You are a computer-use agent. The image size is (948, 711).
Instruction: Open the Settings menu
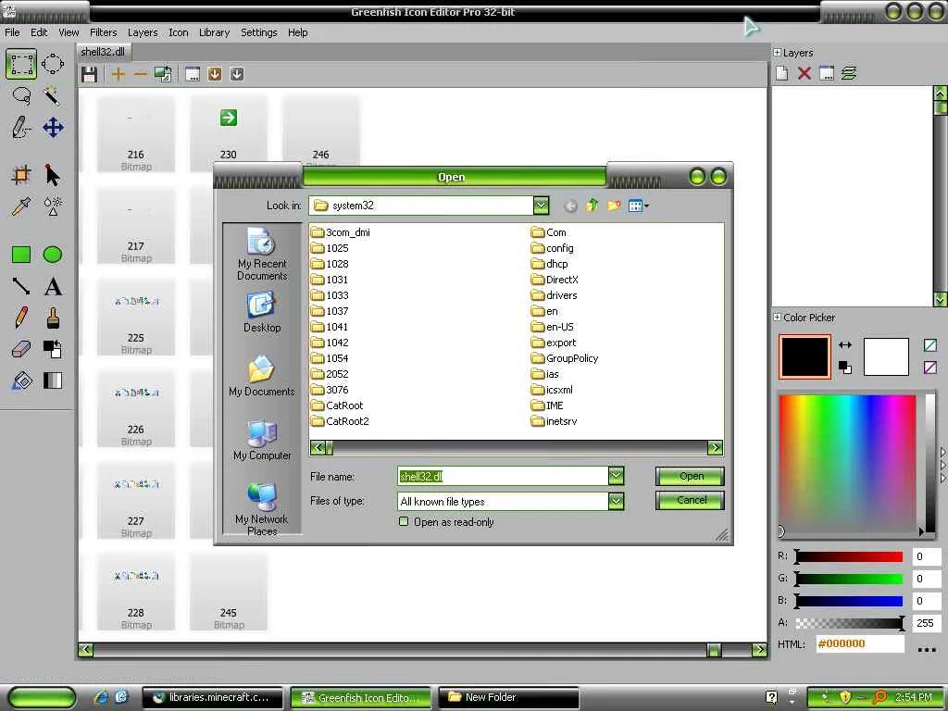[259, 32]
